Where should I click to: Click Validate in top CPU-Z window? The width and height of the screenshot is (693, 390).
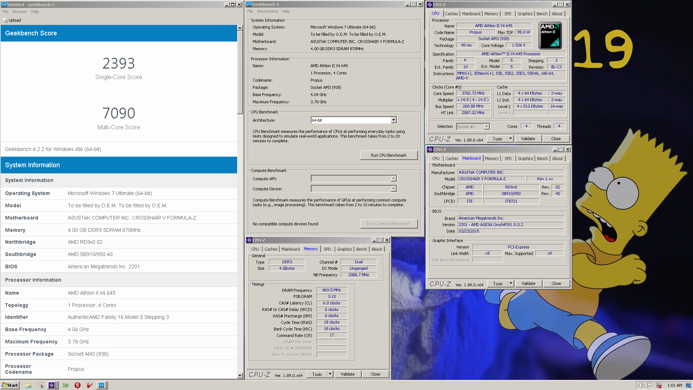point(528,139)
